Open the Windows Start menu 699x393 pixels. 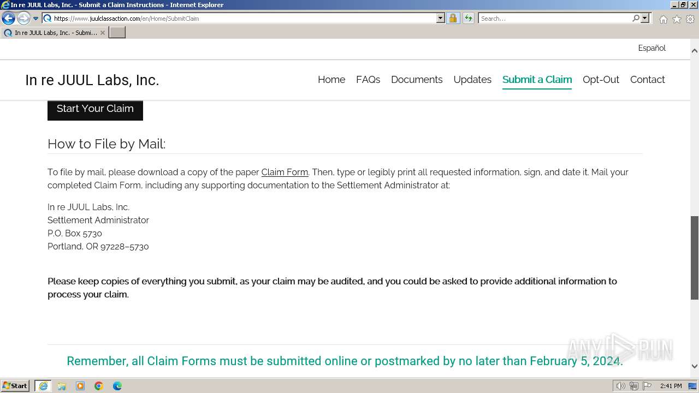pyautogui.click(x=15, y=386)
